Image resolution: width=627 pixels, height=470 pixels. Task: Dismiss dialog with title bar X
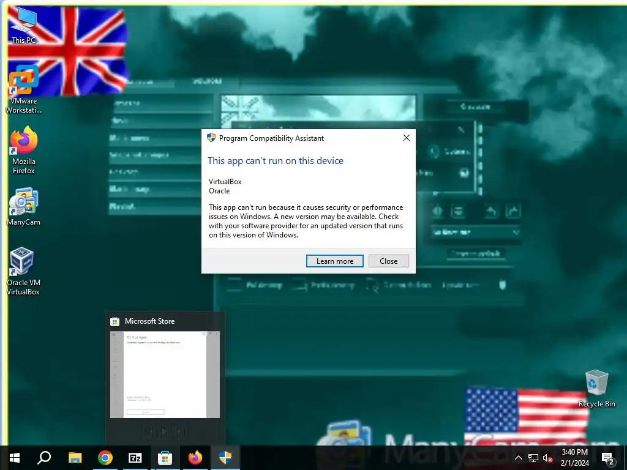pyautogui.click(x=407, y=138)
